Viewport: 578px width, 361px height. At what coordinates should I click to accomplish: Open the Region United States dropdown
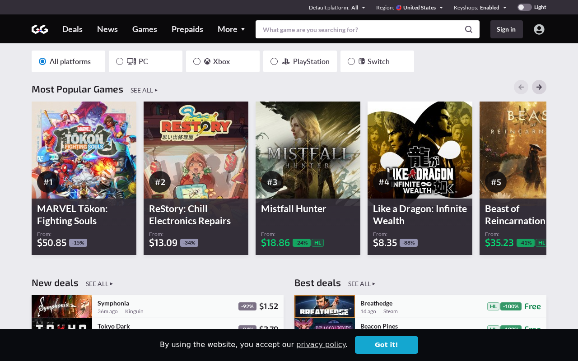(410, 7)
